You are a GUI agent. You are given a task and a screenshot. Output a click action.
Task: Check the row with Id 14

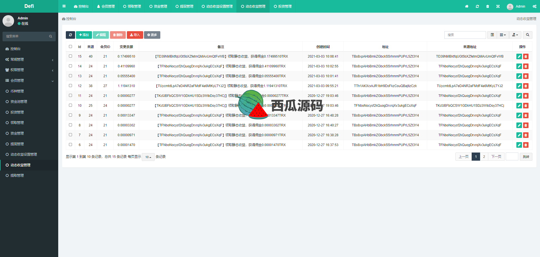[x=70, y=66]
